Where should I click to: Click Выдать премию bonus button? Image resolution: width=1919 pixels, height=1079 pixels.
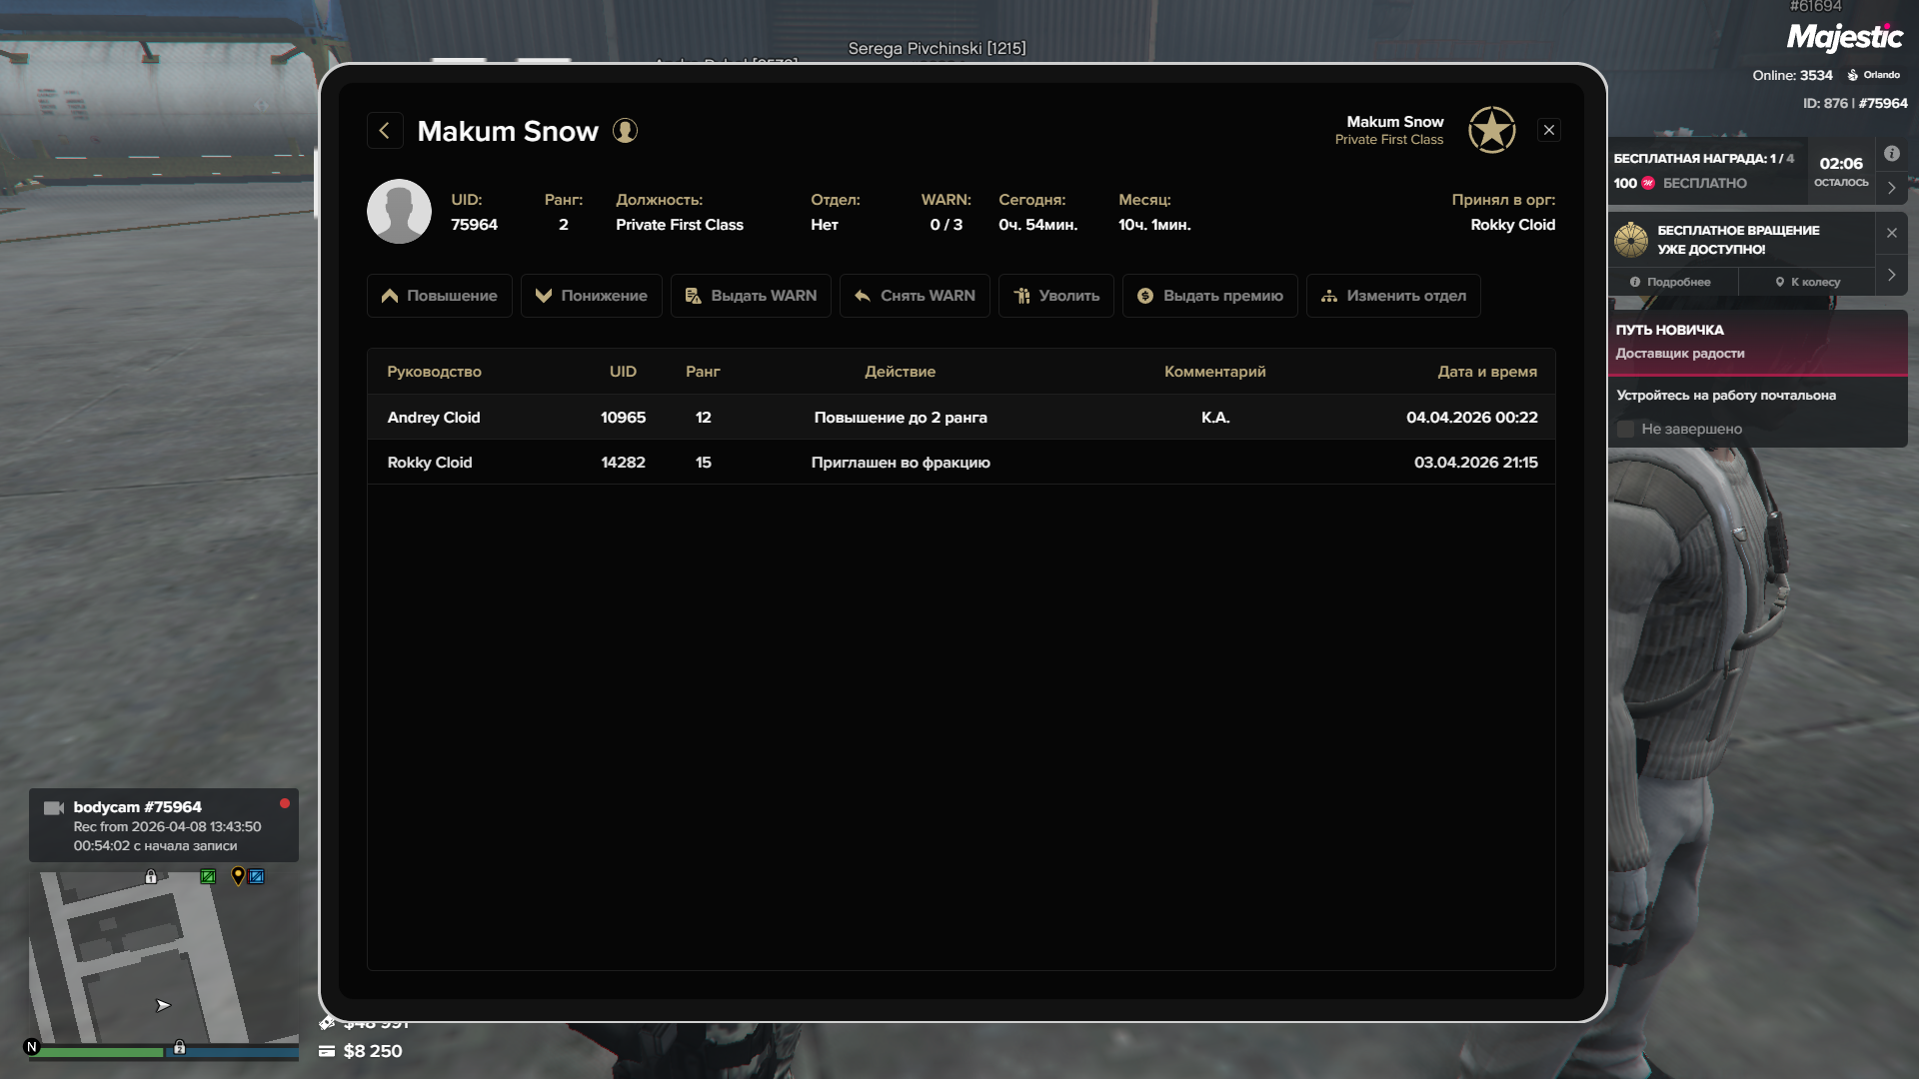[x=1209, y=296]
